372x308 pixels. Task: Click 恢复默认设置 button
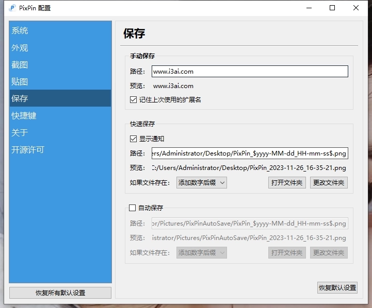click(337, 287)
